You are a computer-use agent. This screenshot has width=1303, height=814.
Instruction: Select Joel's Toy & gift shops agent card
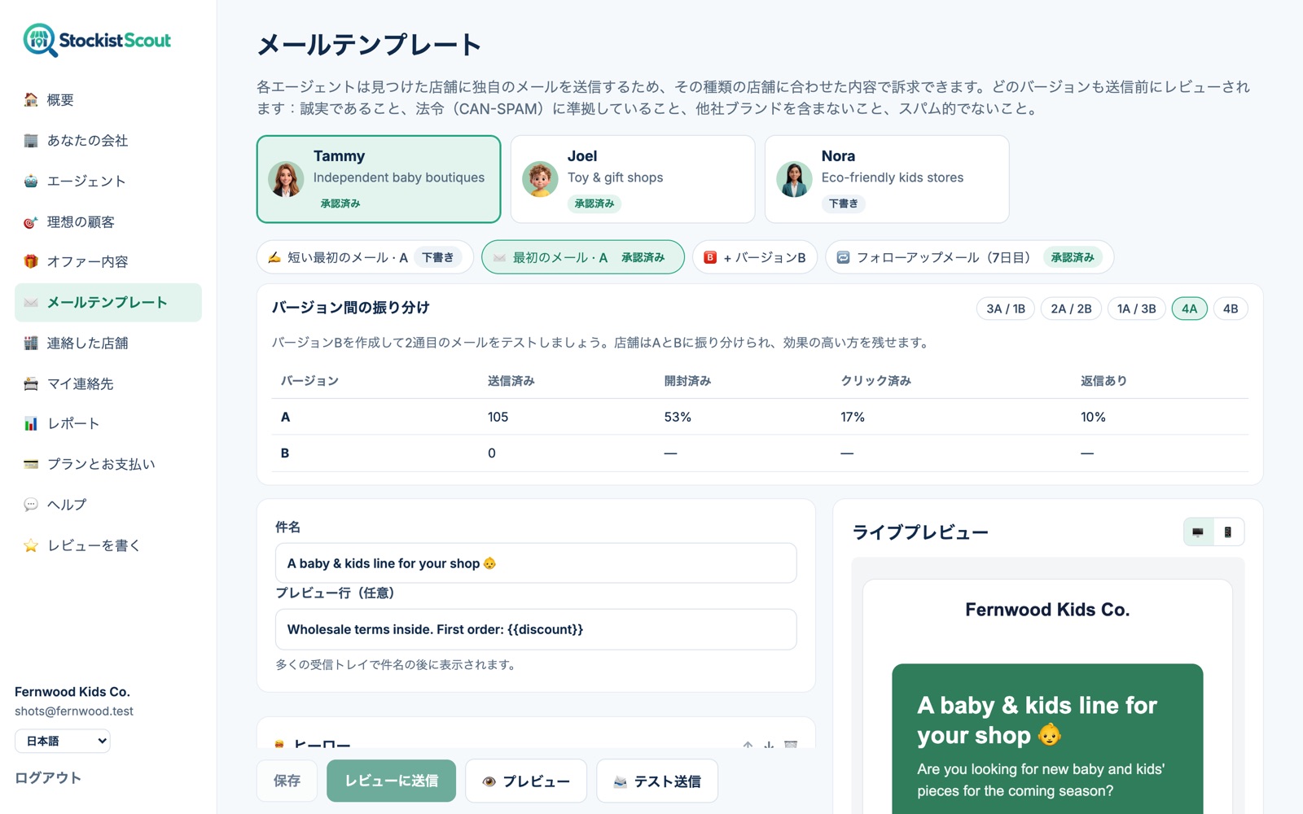[633, 179]
